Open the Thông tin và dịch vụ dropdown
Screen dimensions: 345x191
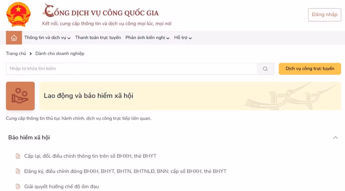click(x=47, y=38)
